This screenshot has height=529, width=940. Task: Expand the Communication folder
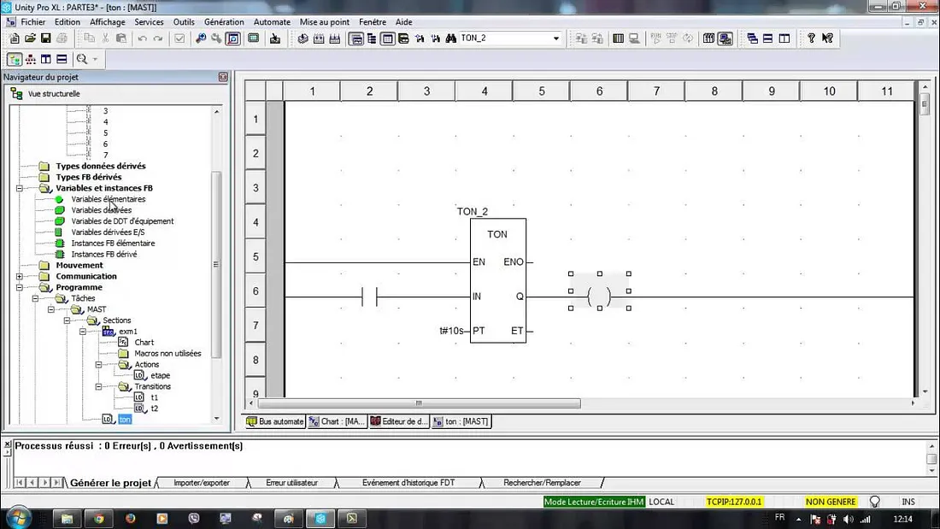(19, 277)
